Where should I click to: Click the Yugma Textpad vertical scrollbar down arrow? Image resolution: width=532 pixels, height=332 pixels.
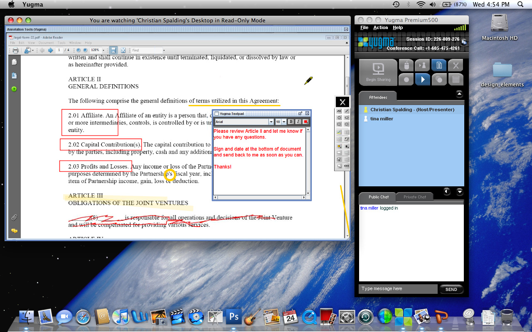click(308, 193)
